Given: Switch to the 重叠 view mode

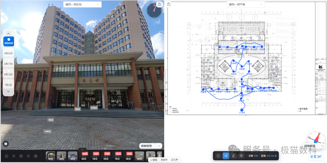Looking at the screenshot, I should [154, 160].
